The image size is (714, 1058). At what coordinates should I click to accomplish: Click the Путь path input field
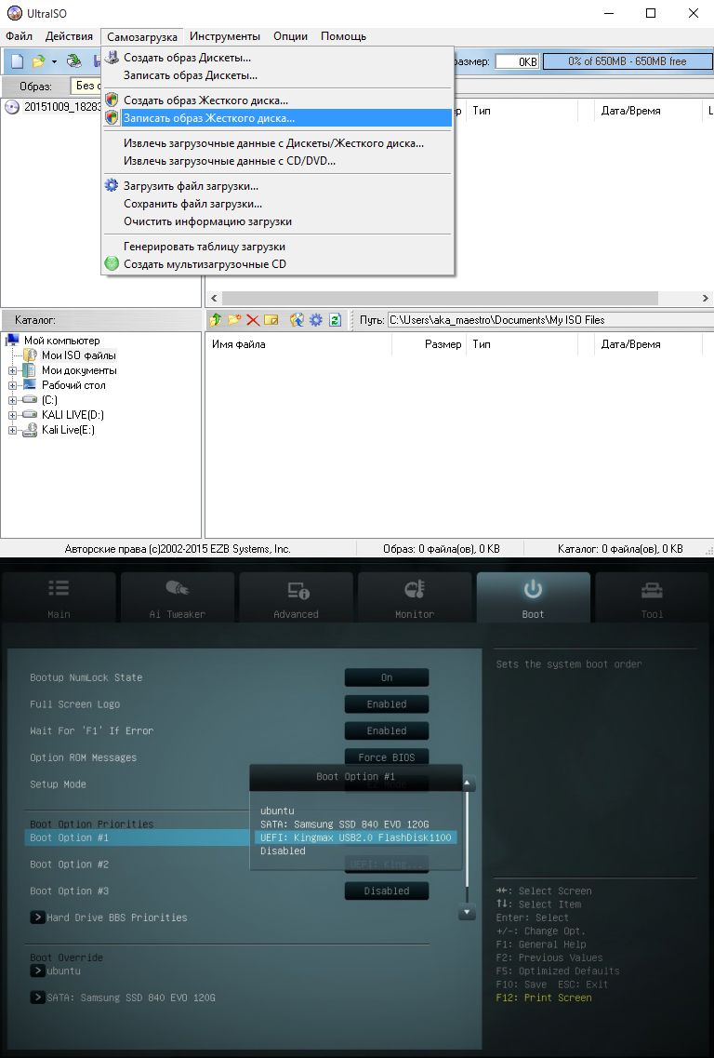549,320
